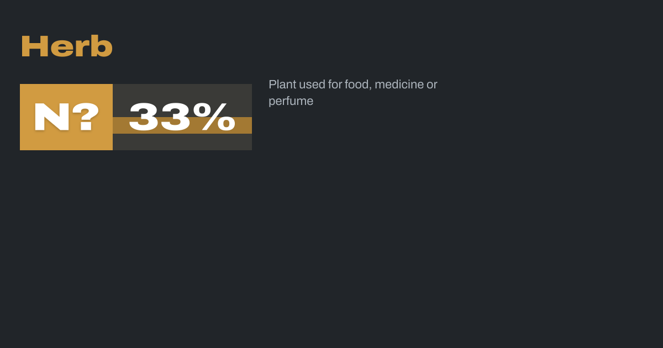Click the letter H in the Herb title

pyautogui.click(x=34, y=47)
